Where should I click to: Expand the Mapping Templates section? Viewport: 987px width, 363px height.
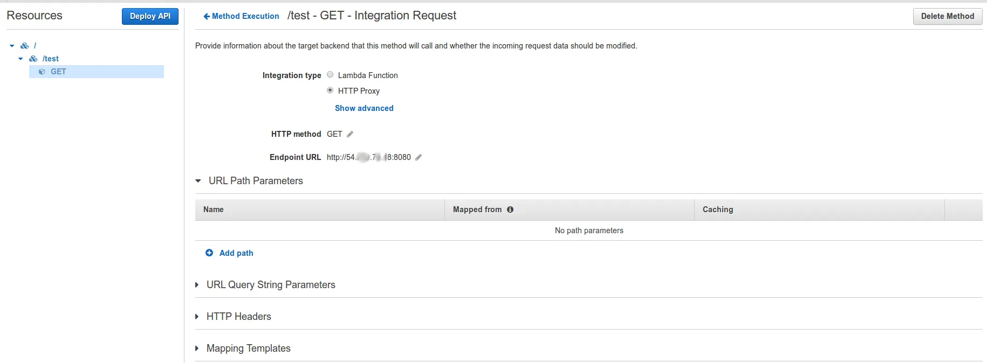pyautogui.click(x=197, y=348)
